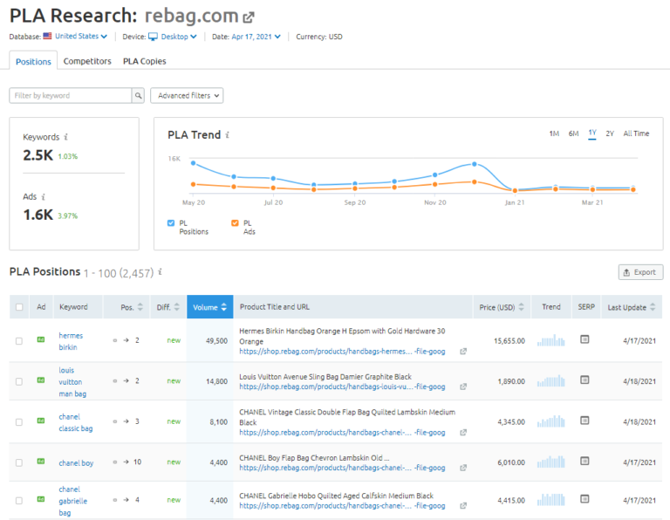Click the green Ad icon in chanel classic bag row

[41, 421]
